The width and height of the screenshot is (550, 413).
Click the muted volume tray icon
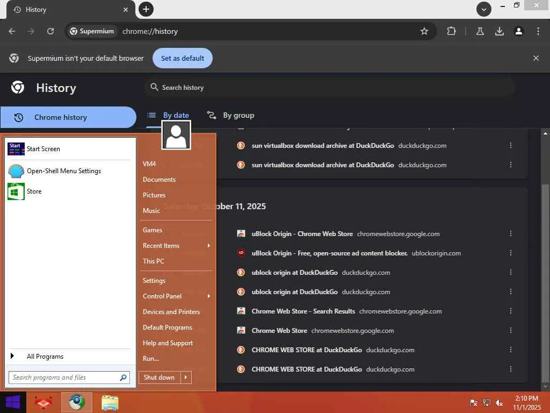pos(499,402)
